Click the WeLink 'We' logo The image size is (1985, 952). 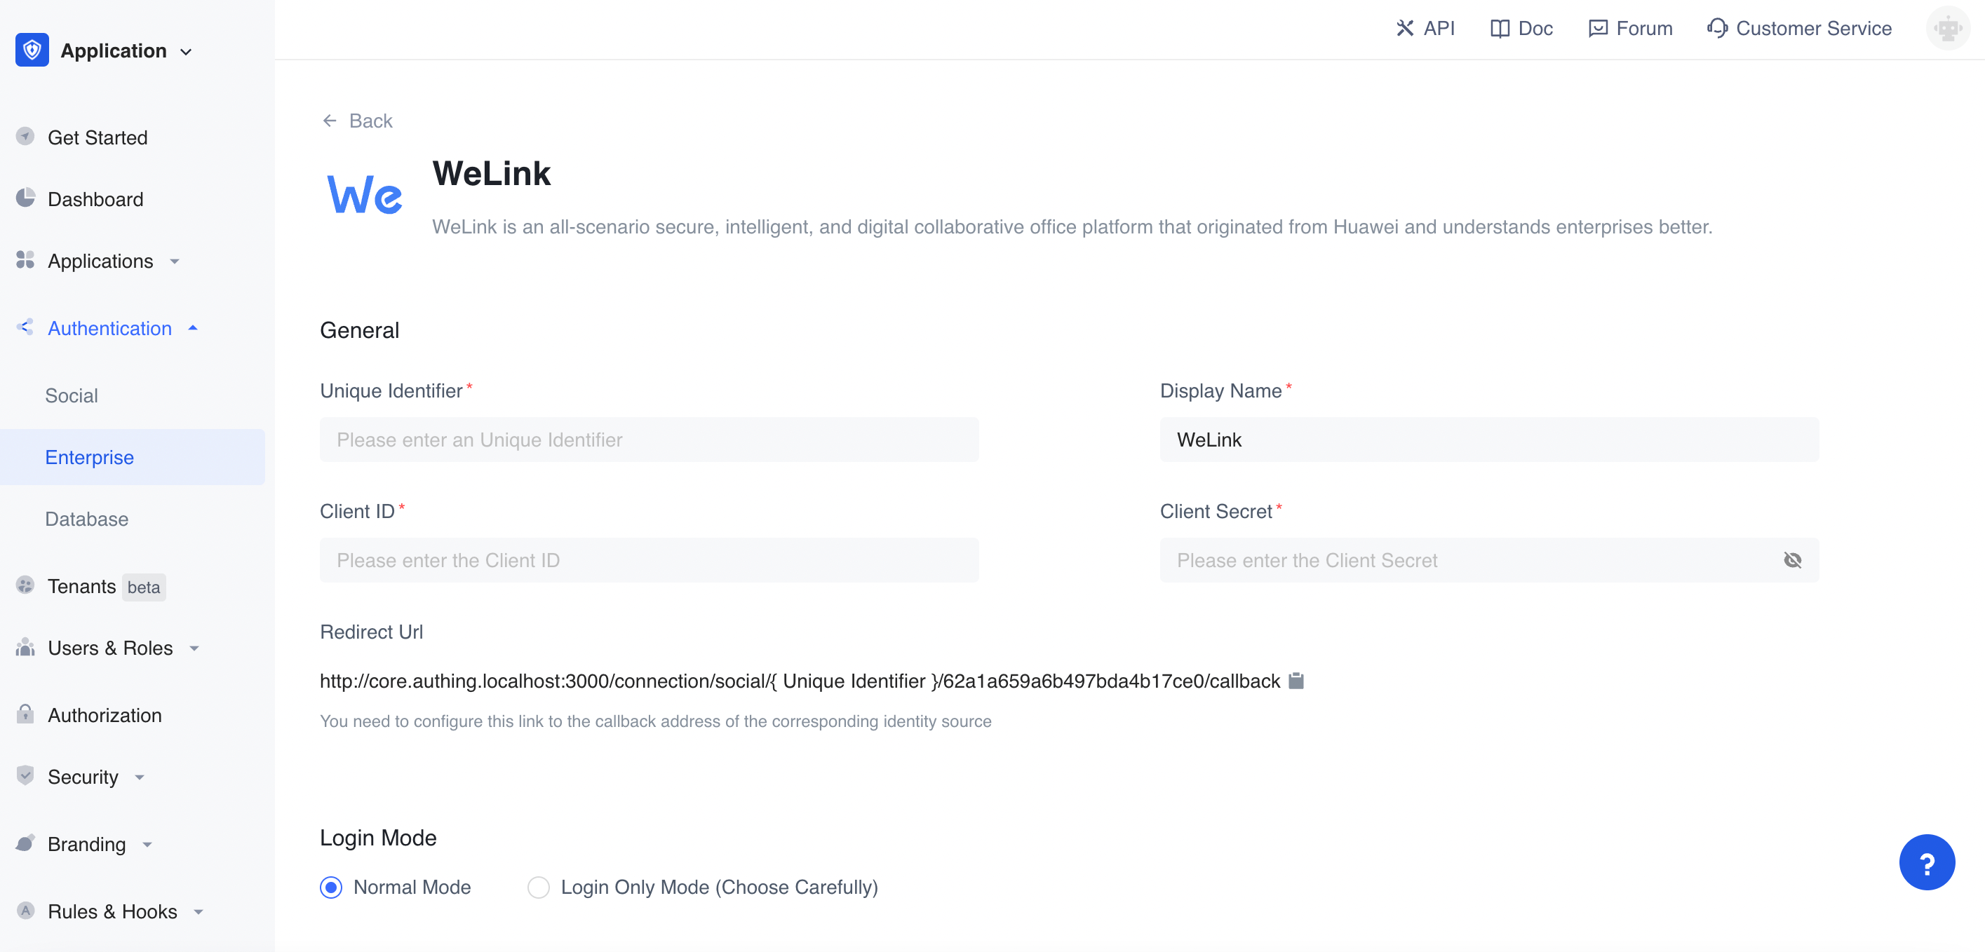[365, 195]
